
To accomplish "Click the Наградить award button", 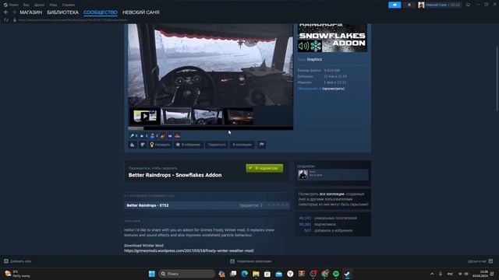I will pyautogui.click(x=160, y=145).
